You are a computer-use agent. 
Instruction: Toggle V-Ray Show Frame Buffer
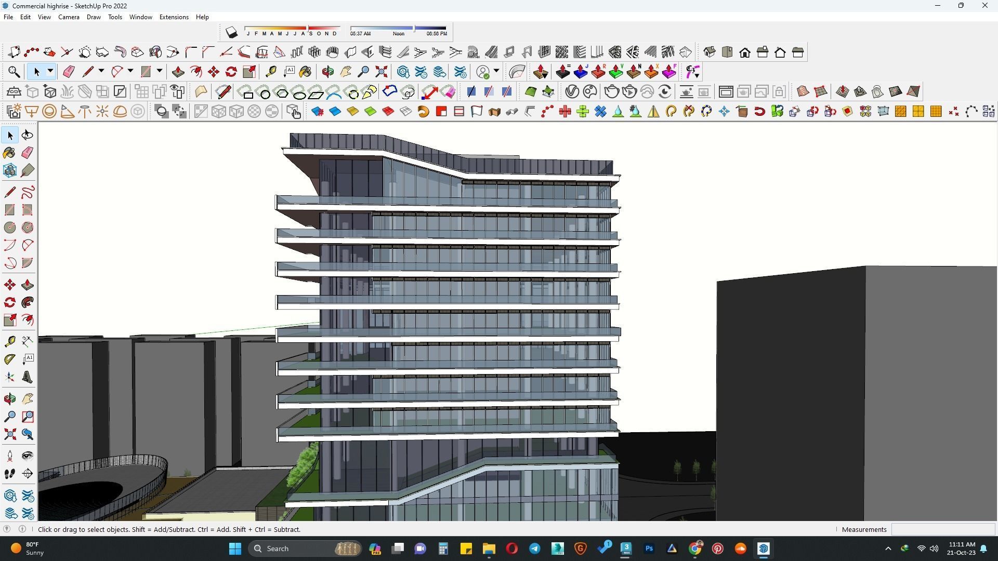coord(726,92)
